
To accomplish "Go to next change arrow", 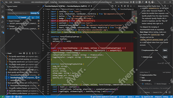I will coord(119,6).
